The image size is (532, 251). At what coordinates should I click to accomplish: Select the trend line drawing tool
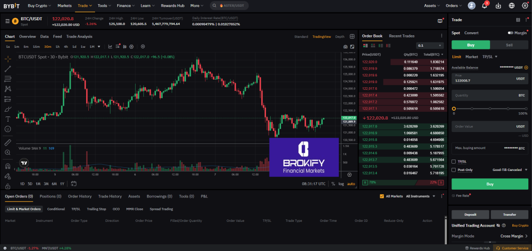[8, 69]
